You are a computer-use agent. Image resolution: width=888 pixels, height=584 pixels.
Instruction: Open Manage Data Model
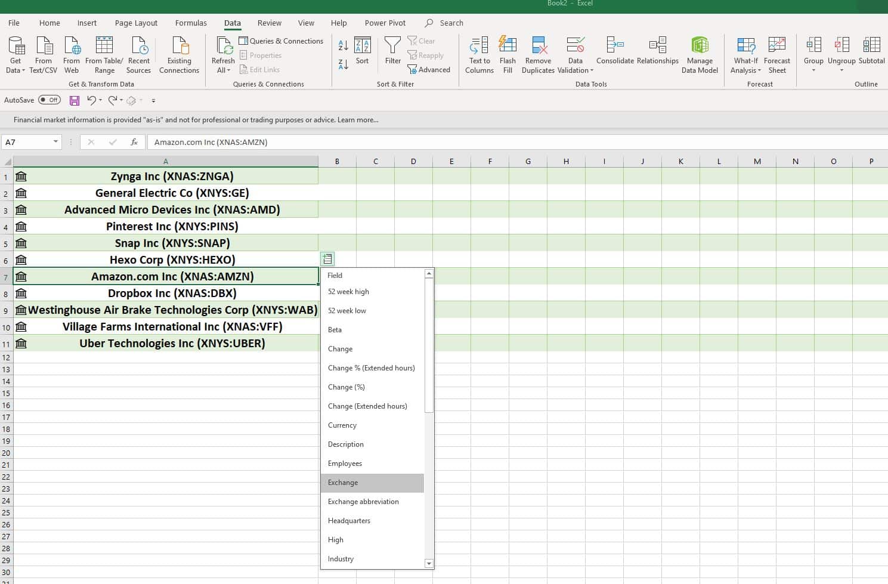(x=699, y=54)
